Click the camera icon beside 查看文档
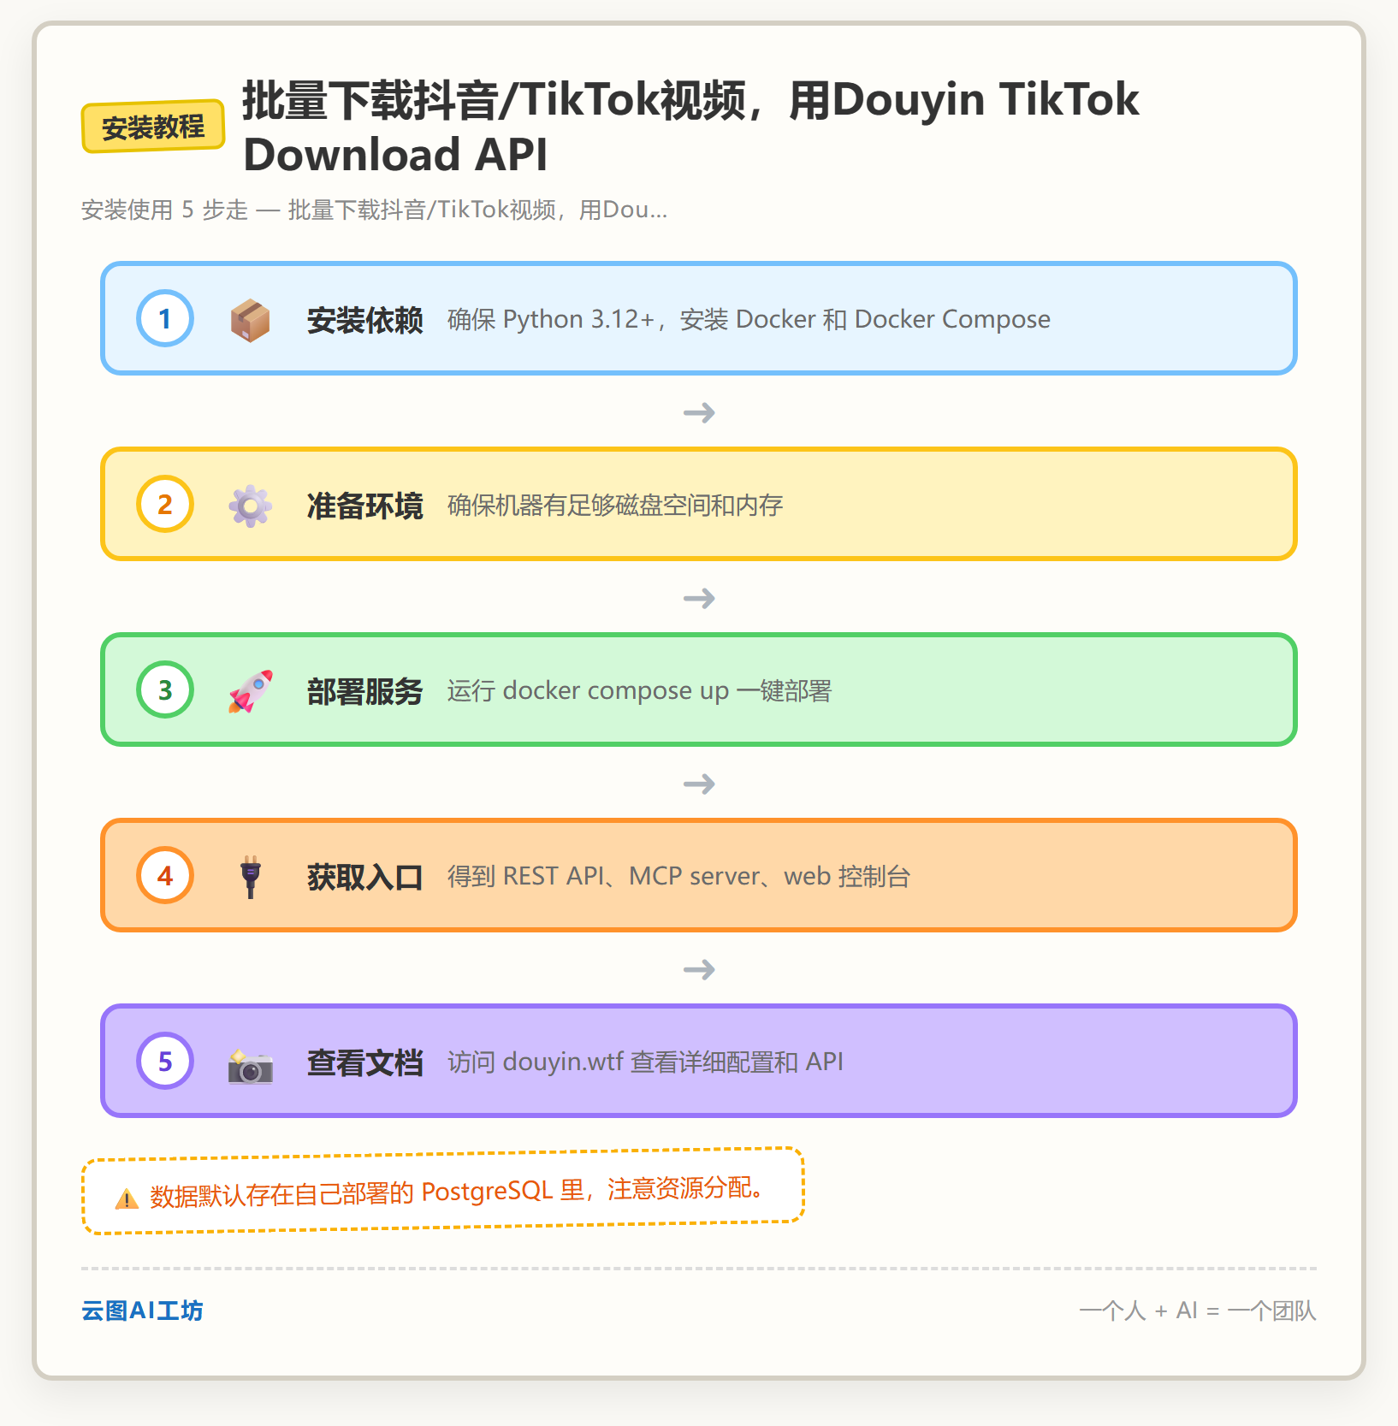 coord(250,1065)
